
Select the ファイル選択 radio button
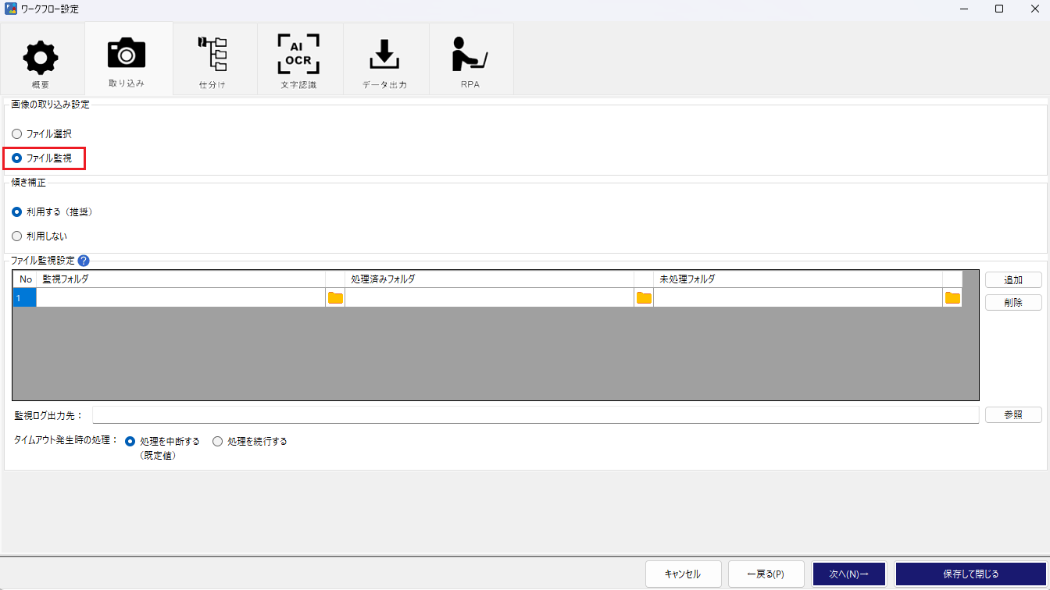pos(17,133)
